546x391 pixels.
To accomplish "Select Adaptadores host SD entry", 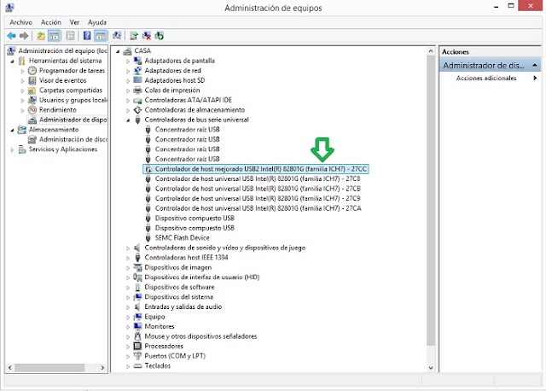I will [175, 80].
